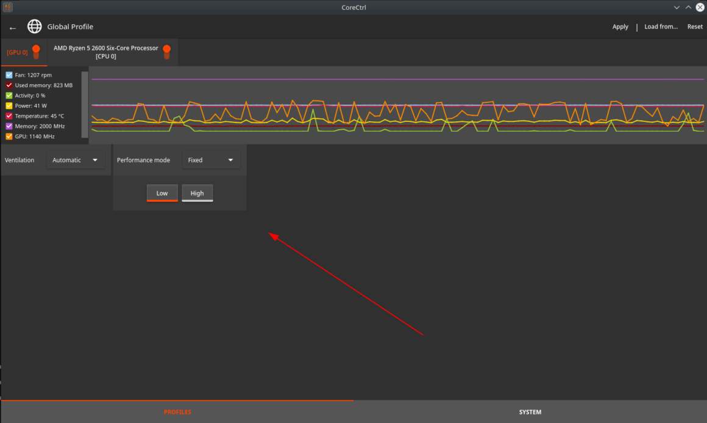Viewport: 707px width, 423px height.
Task: Click the Global Profile globe icon
Action: pos(35,27)
